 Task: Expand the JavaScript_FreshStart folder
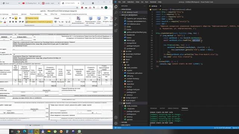[x=133, y=54]
